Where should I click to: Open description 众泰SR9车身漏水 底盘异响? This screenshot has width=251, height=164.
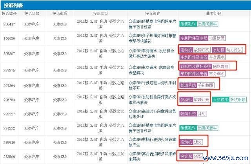point(151,70)
